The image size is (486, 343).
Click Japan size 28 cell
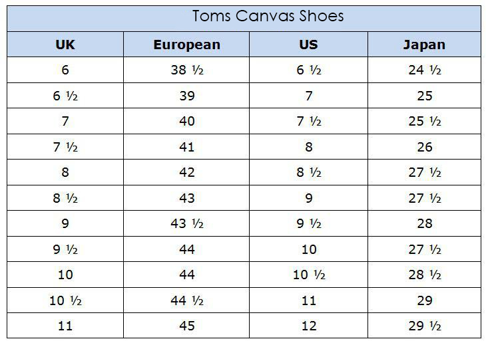pyautogui.click(x=424, y=224)
